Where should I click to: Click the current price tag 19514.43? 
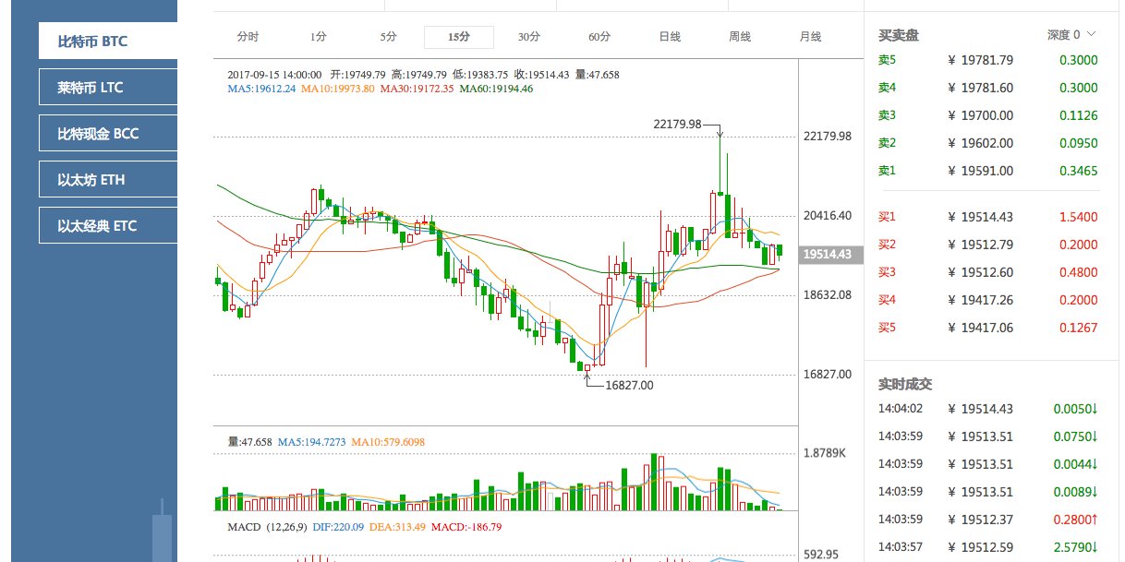coord(829,255)
